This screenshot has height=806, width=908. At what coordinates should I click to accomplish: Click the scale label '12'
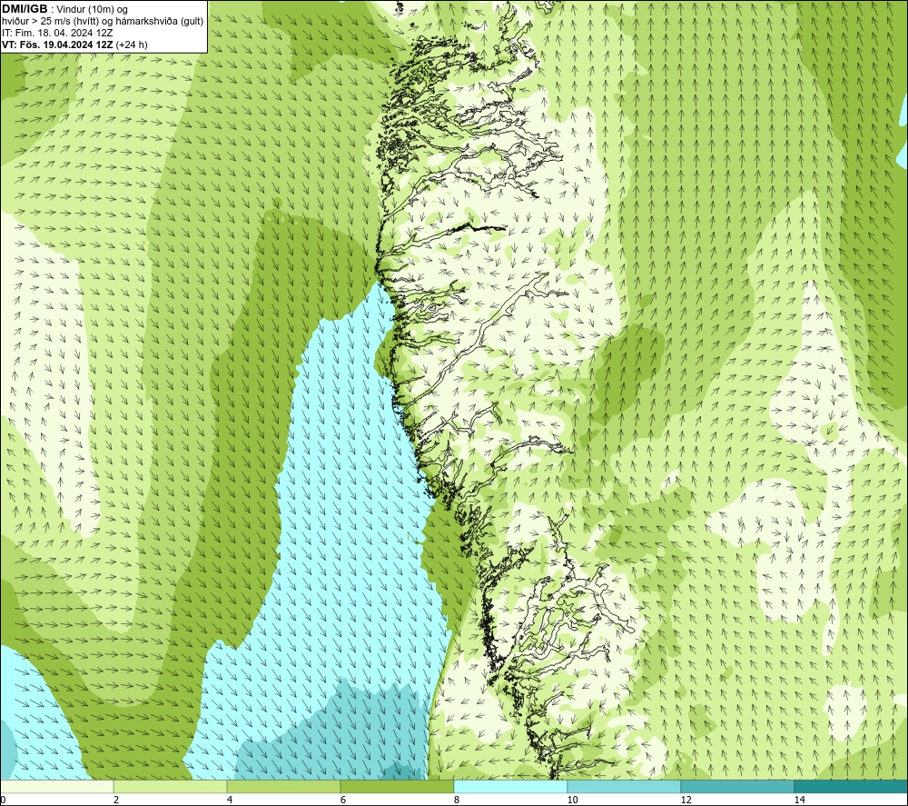click(x=686, y=800)
